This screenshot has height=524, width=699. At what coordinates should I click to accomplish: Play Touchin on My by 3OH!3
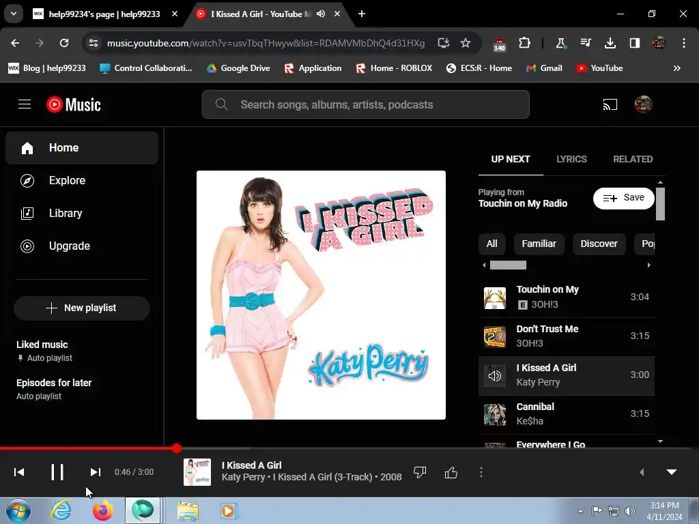pos(566,297)
